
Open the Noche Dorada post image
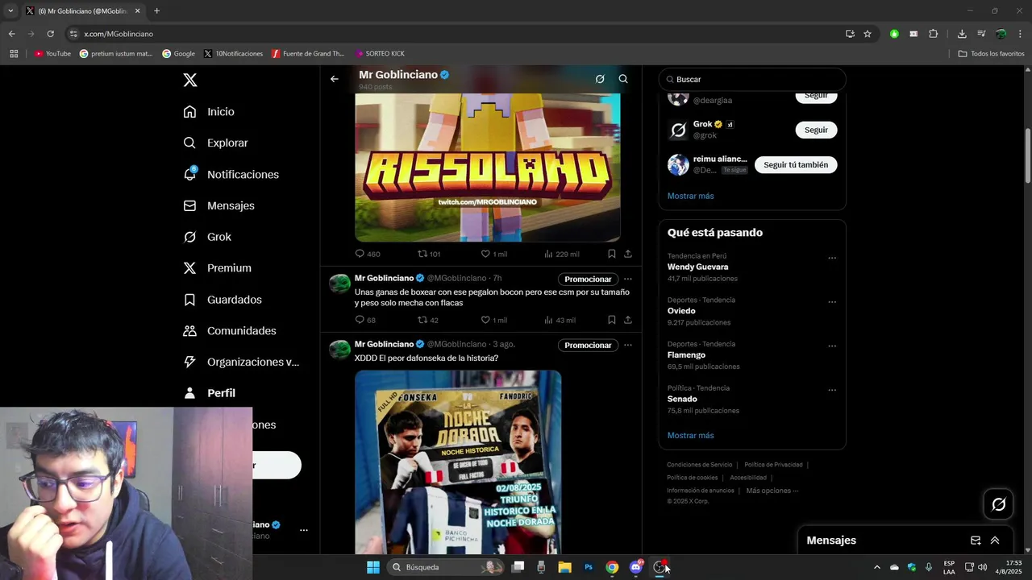pyautogui.click(x=458, y=462)
